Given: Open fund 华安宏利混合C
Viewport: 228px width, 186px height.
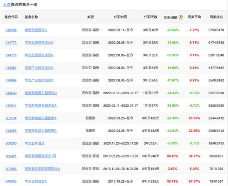Looking at the screenshot, I should pos(36,30).
